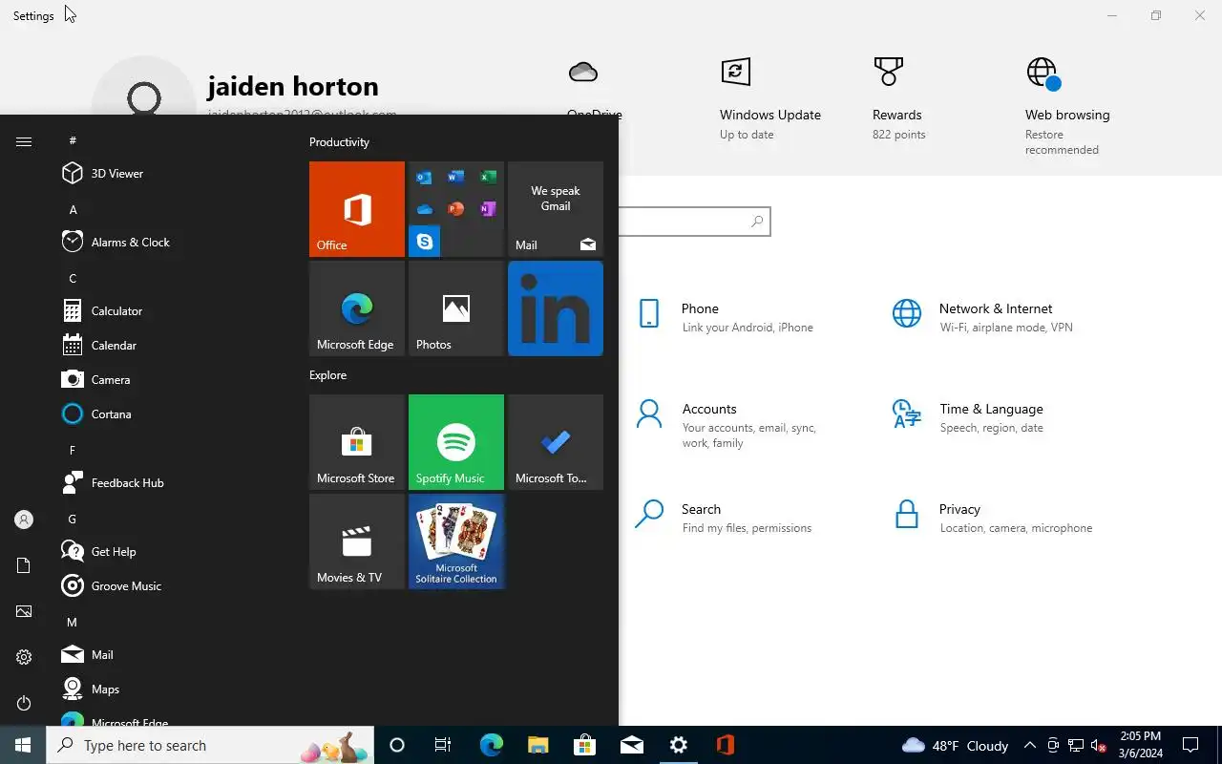The width and height of the screenshot is (1222, 764).
Task: Open Rewards in Settings header
Action: click(897, 99)
